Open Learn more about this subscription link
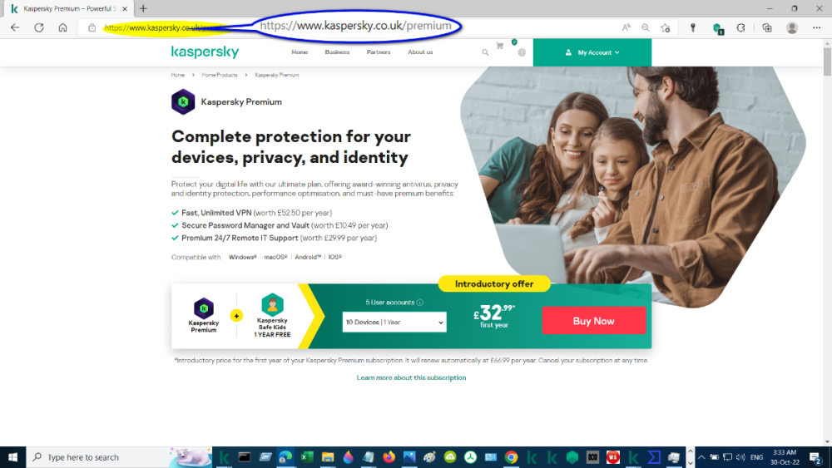The image size is (832, 468). pyautogui.click(x=411, y=378)
